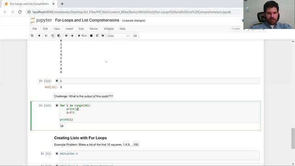
Task: Go forward in browser history
Action: click(12, 12)
